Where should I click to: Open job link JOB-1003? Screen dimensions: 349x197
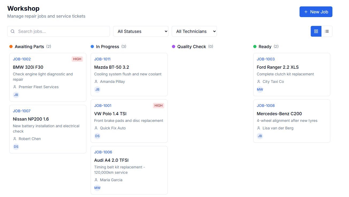[x=266, y=59]
